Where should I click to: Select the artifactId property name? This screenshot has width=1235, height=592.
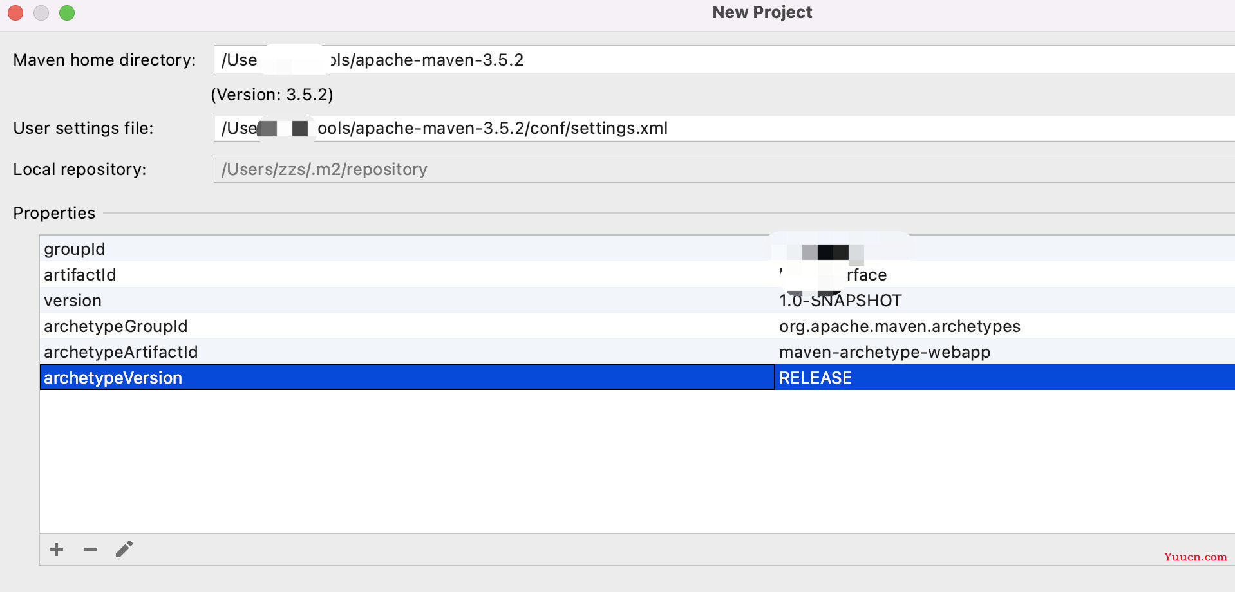pyautogui.click(x=80, y=275)
